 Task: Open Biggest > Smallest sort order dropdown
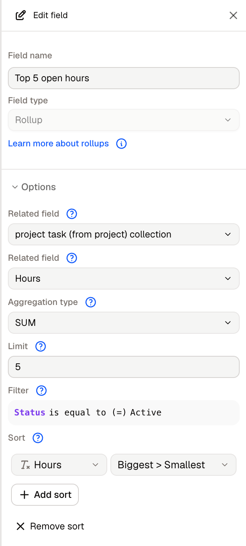pos(173,465)
